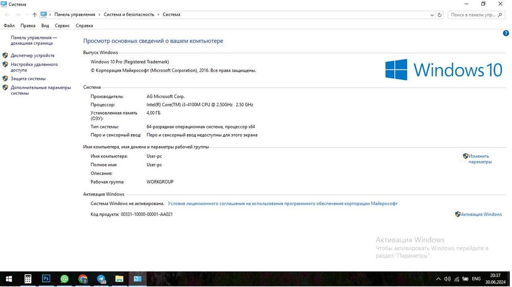This screenshot has width=512, height=287.
Task: Expand chevron after Панель управления breadcrumb
Action: 99,15
